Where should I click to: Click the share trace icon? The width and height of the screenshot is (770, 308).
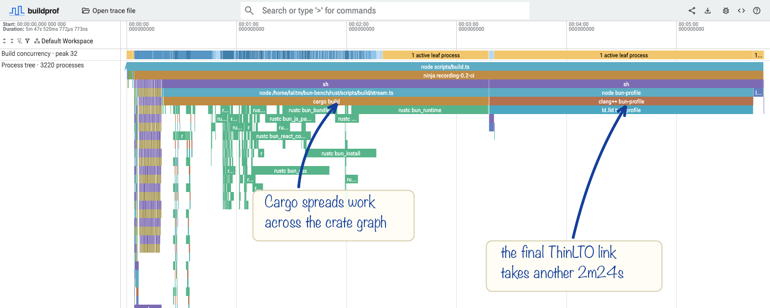tap(692, 11)
